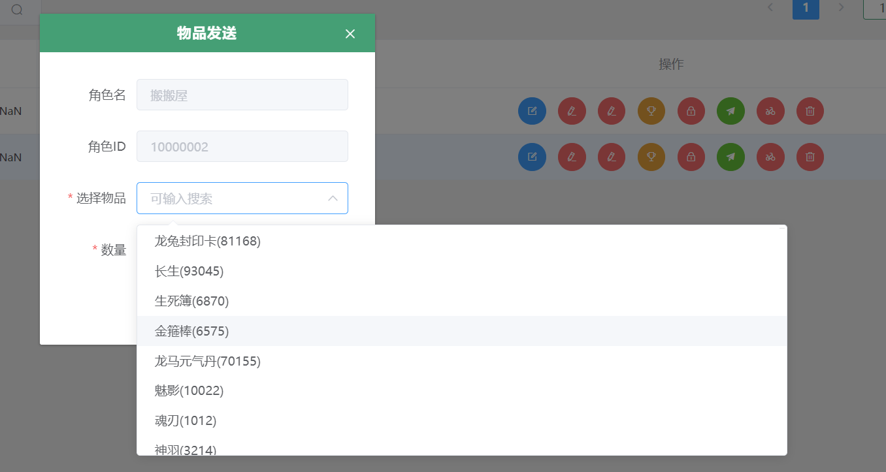This screenshot has width=886, height=472.
Task: Click the next page arrow
Action: coord(842,8)
